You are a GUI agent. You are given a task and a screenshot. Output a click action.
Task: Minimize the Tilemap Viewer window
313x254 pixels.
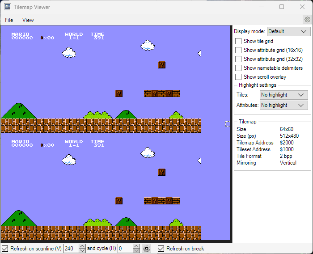[262, 7]
